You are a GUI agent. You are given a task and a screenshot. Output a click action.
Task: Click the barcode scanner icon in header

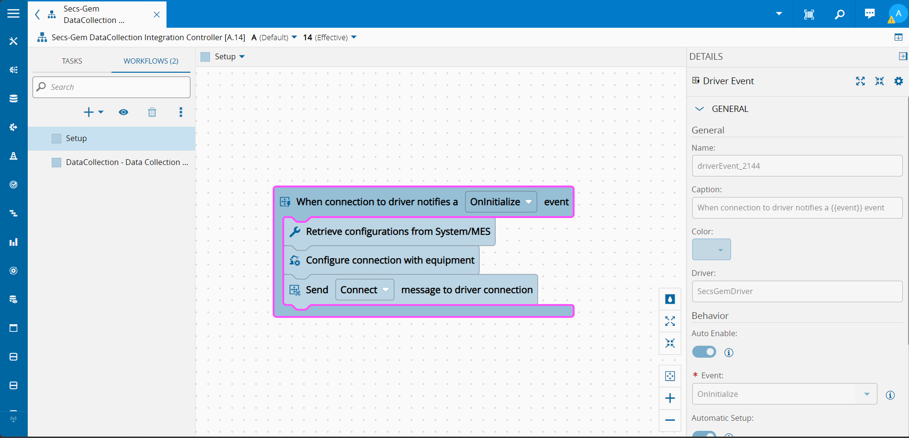point(809,14)
